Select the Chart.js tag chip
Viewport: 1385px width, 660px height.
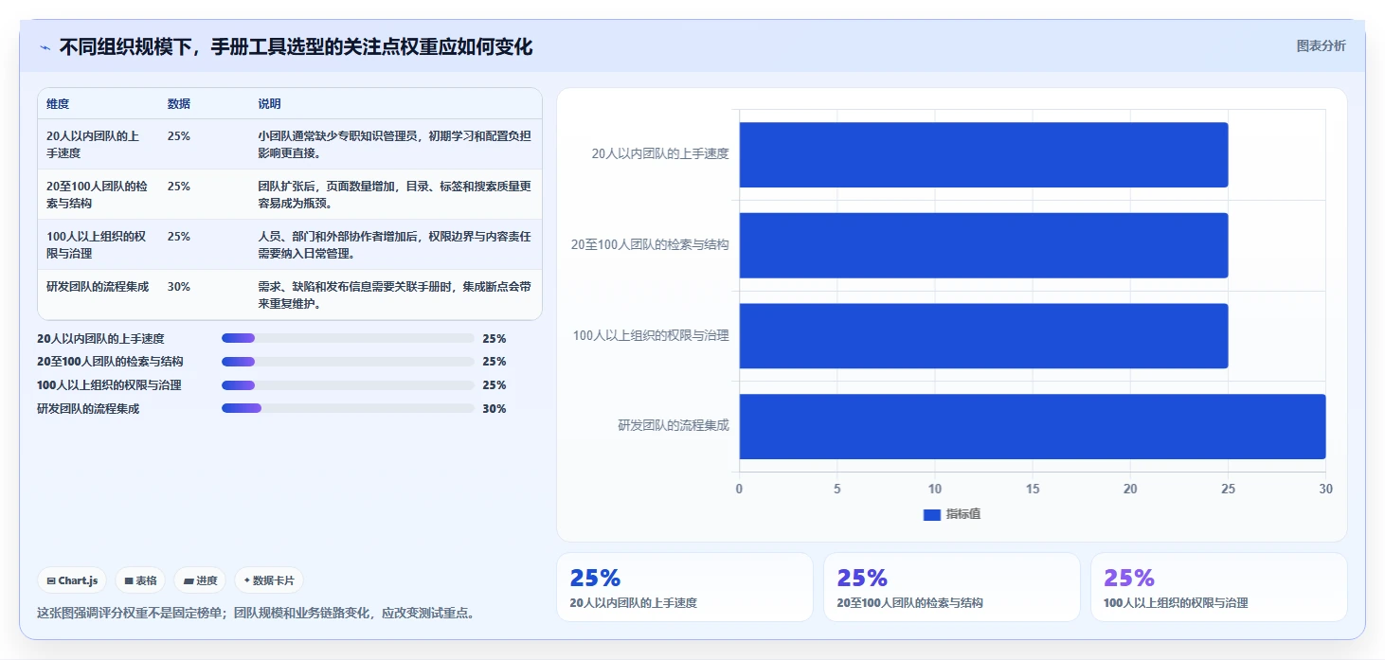[72, 580]
